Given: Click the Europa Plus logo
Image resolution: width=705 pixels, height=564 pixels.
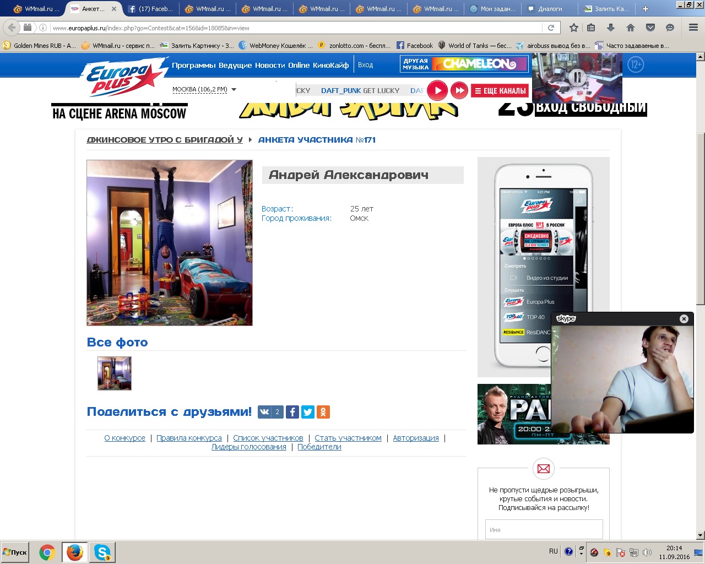Looking at the screenshot, I should (124, 77).
